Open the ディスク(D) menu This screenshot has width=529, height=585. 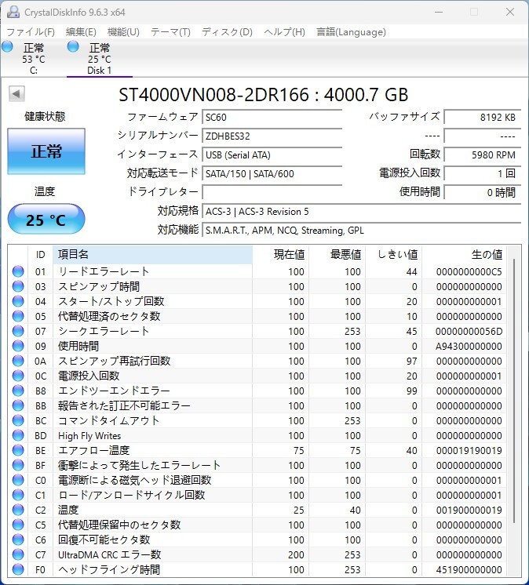click(x=227, y=32)
